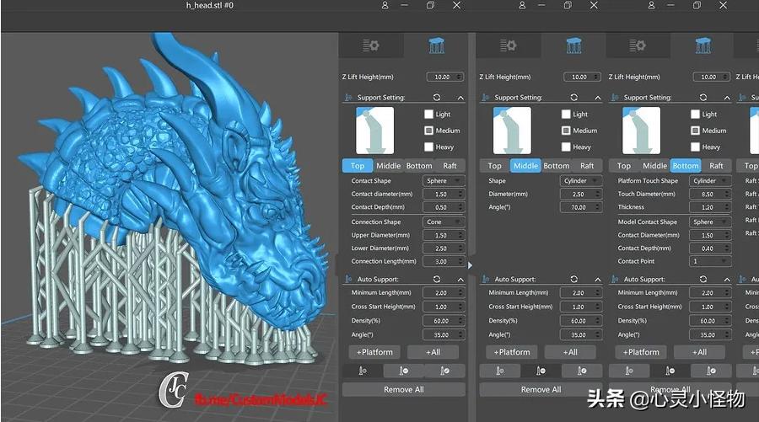Open the Connection Shape dropdown set to Cone
The height and width of the screenshot is (422, 759).
click(444, 222)
